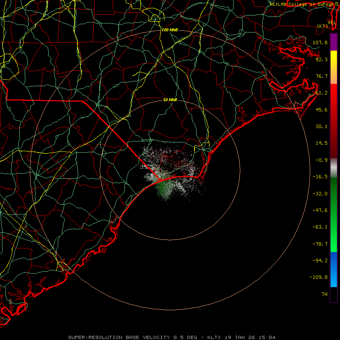340x340 pixels.
Task: Select the 107.8 value on velocity scale
Action: point(320,42)
